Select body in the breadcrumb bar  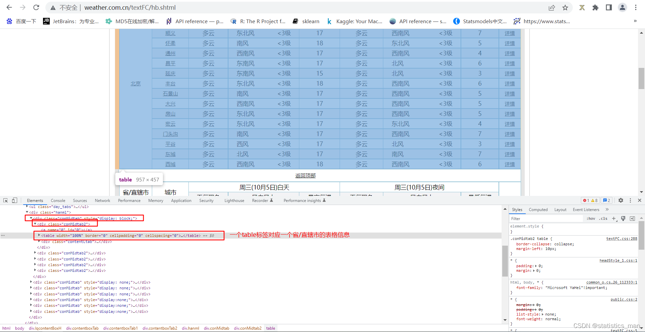[x=19, y=328]
